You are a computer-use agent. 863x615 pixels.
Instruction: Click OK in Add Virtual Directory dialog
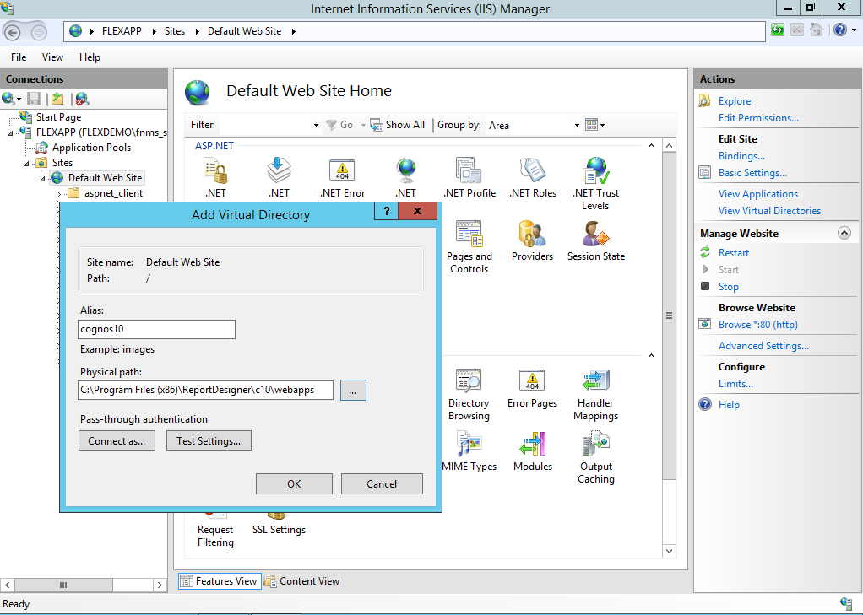point(294,483)
